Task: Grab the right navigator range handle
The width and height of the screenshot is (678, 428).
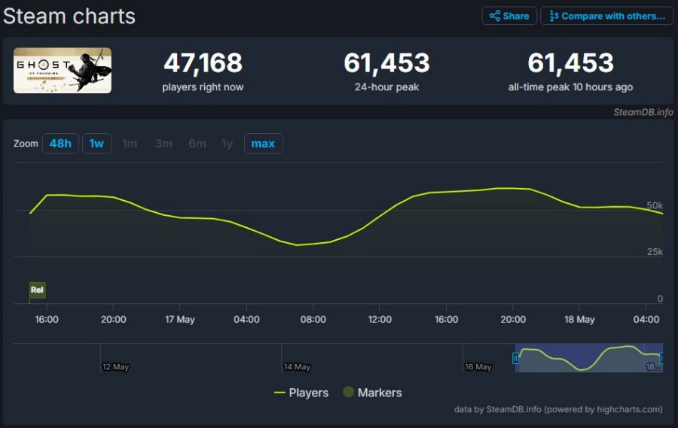Action: click(x=661, y=358)
